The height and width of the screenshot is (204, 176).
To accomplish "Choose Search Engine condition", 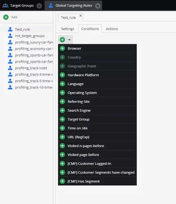I will [x=97, y=110].
